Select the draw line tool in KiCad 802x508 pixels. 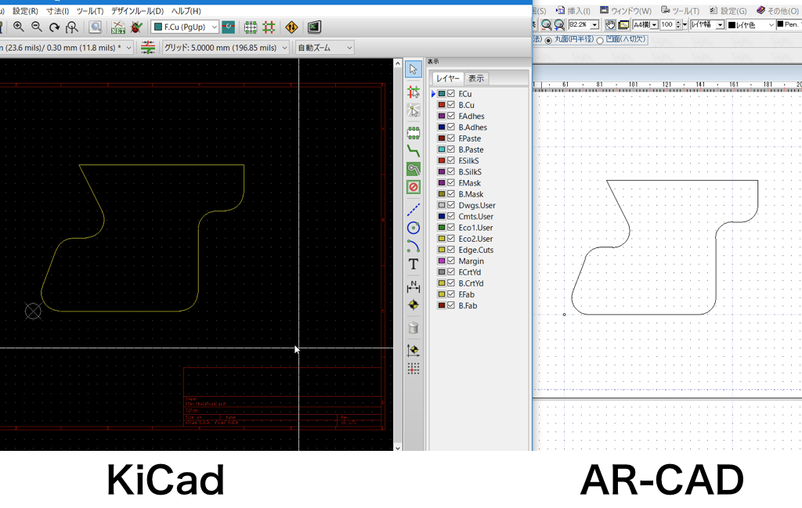pos(414,210)
